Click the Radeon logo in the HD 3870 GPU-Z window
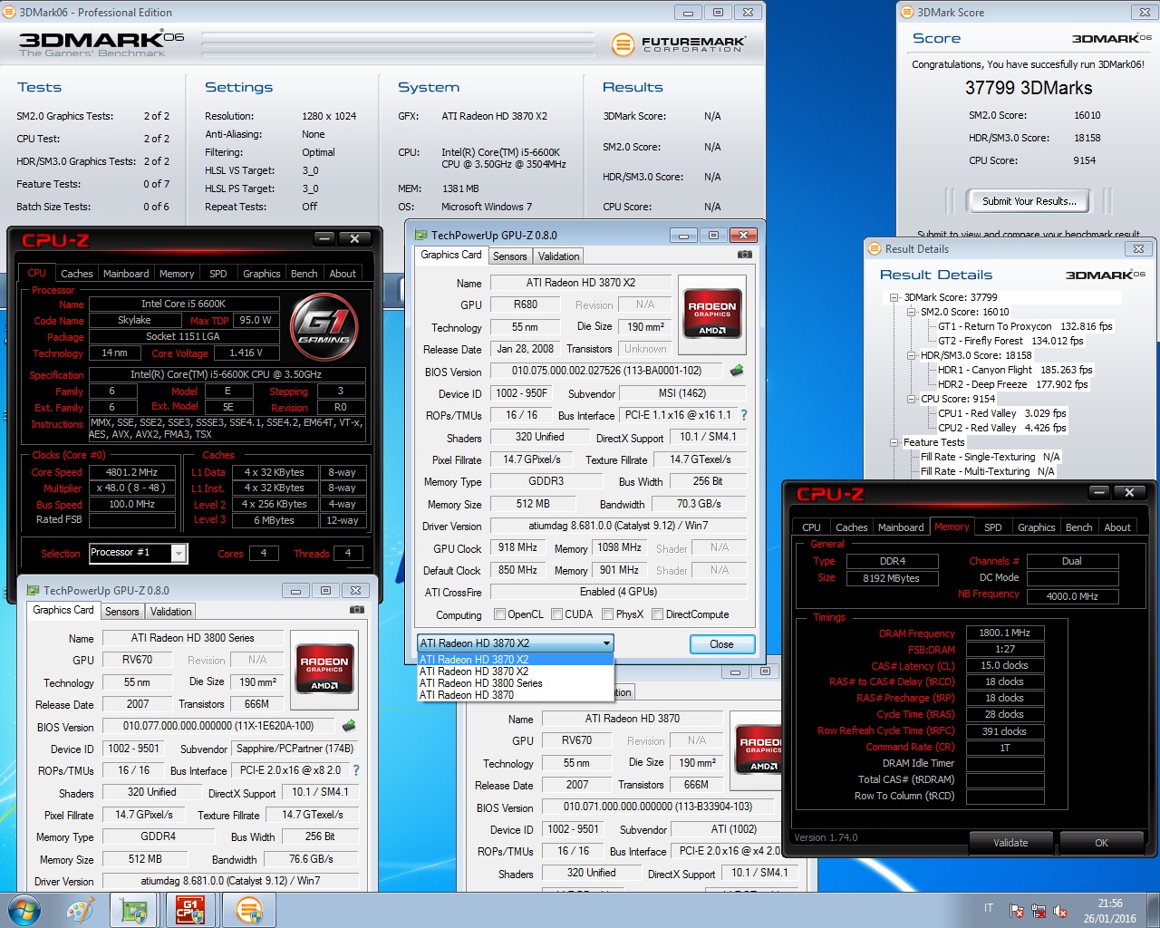The height and width of the screenshot is (928, 1160). (x=759, y=750)
